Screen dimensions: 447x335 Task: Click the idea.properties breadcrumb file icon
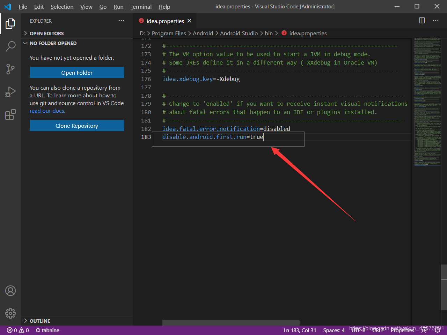[284, 33]
